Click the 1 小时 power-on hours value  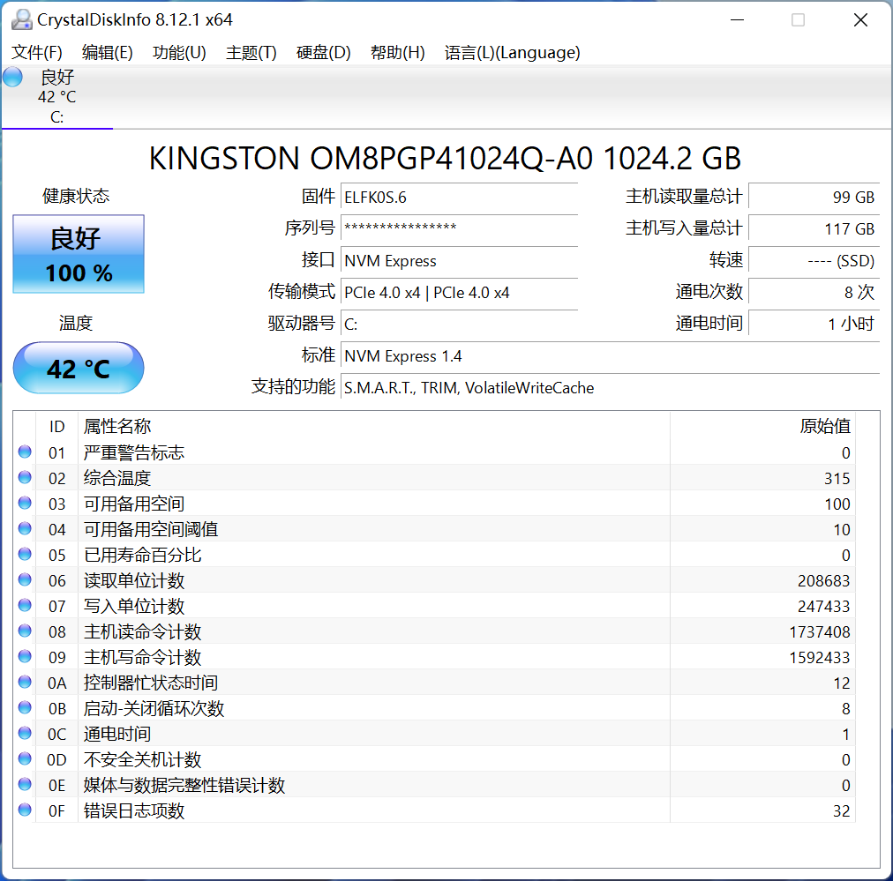point(814,325)
